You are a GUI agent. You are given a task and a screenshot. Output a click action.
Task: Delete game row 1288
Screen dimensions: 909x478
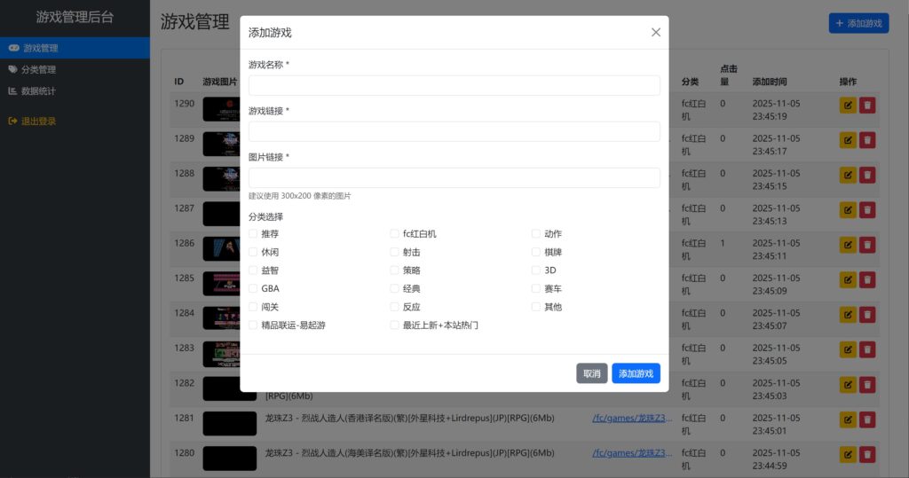[x=867, y=175]
